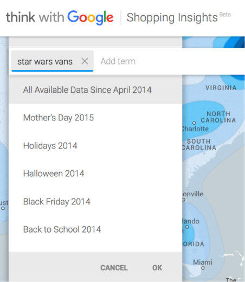Select Holidays 2014 option
This screenshot has height=282, width=245.
[x=95, y=146]
